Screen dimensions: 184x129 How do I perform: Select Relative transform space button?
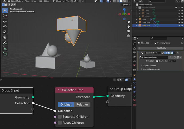tap(82, 104)
